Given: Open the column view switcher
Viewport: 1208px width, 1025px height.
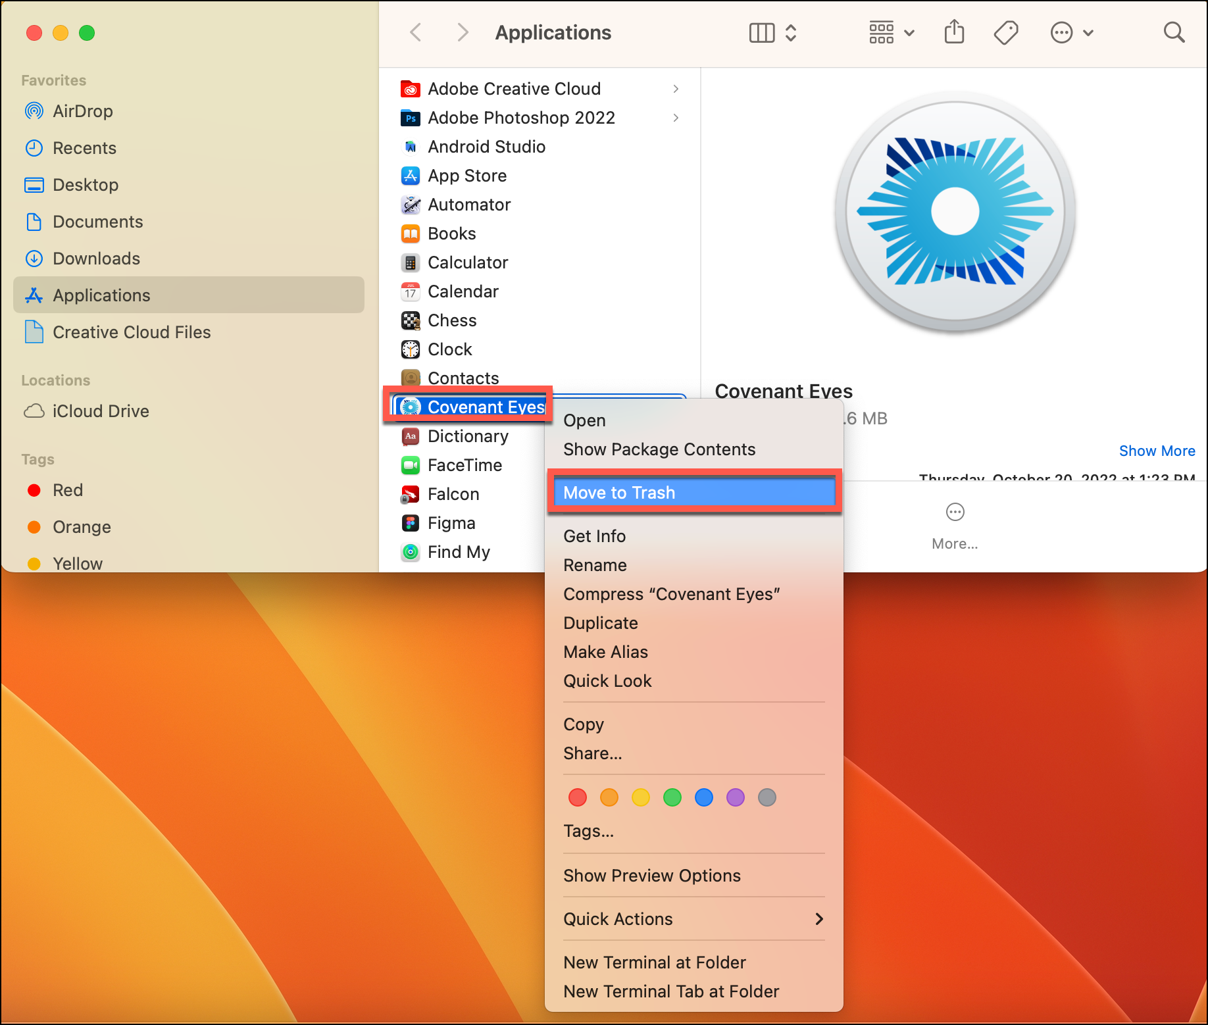Looking at the screenshot, I should [x=773, y=32].
